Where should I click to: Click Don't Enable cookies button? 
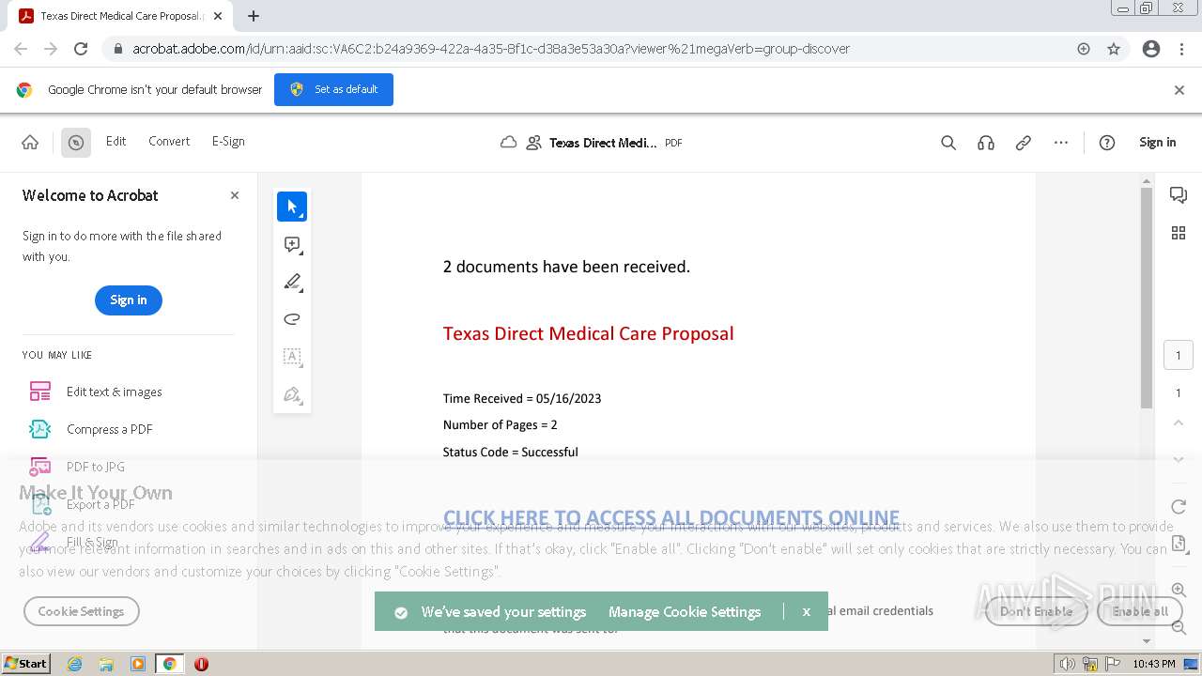click(1036, 611)
